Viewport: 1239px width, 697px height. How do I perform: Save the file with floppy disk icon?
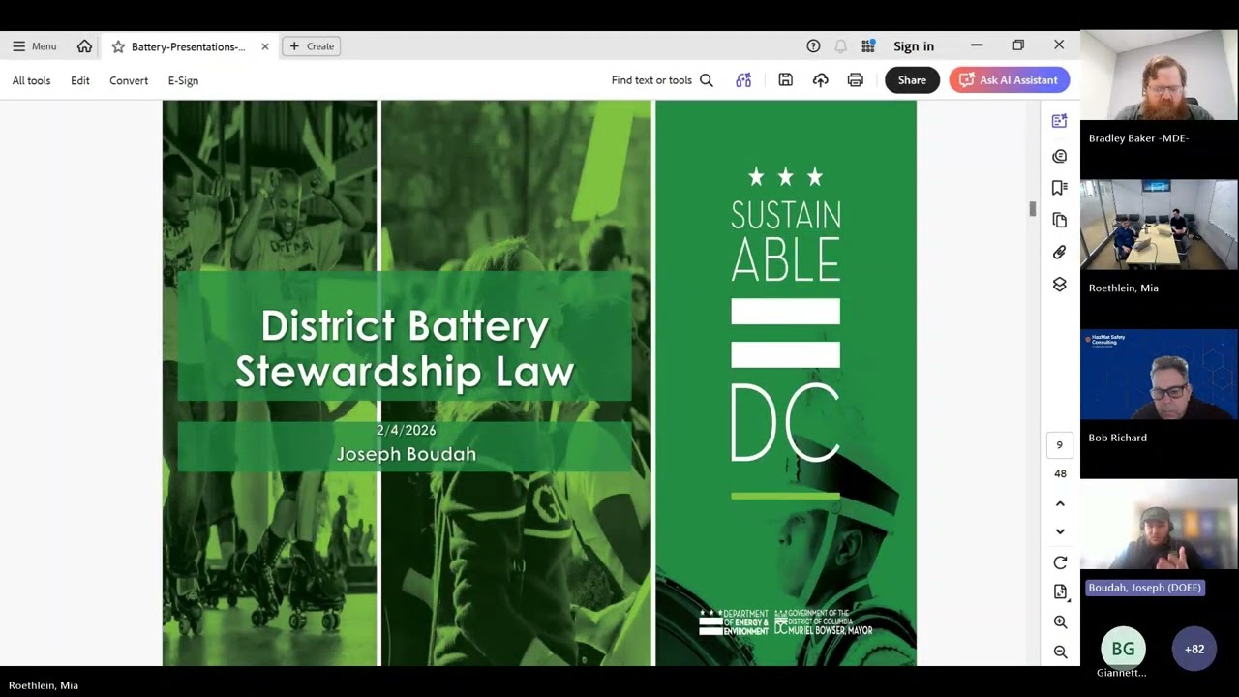pos(786,80)
